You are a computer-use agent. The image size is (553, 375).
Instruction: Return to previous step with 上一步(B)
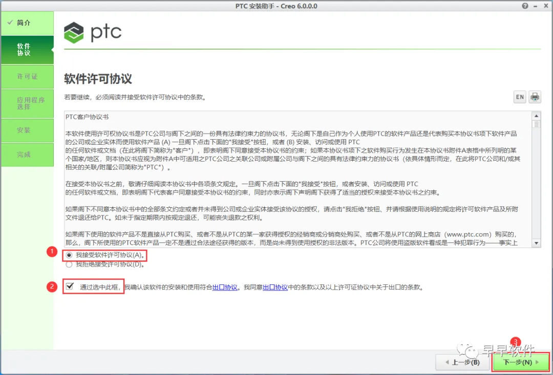pos(463,362)
